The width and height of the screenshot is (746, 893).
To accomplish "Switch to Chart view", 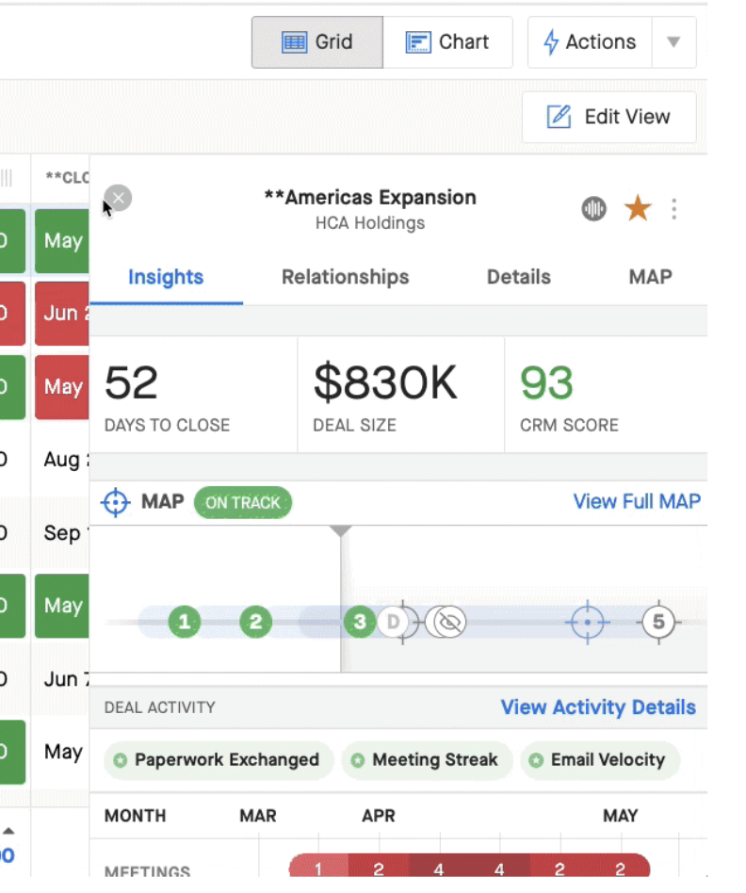I will tap(447, 42).
